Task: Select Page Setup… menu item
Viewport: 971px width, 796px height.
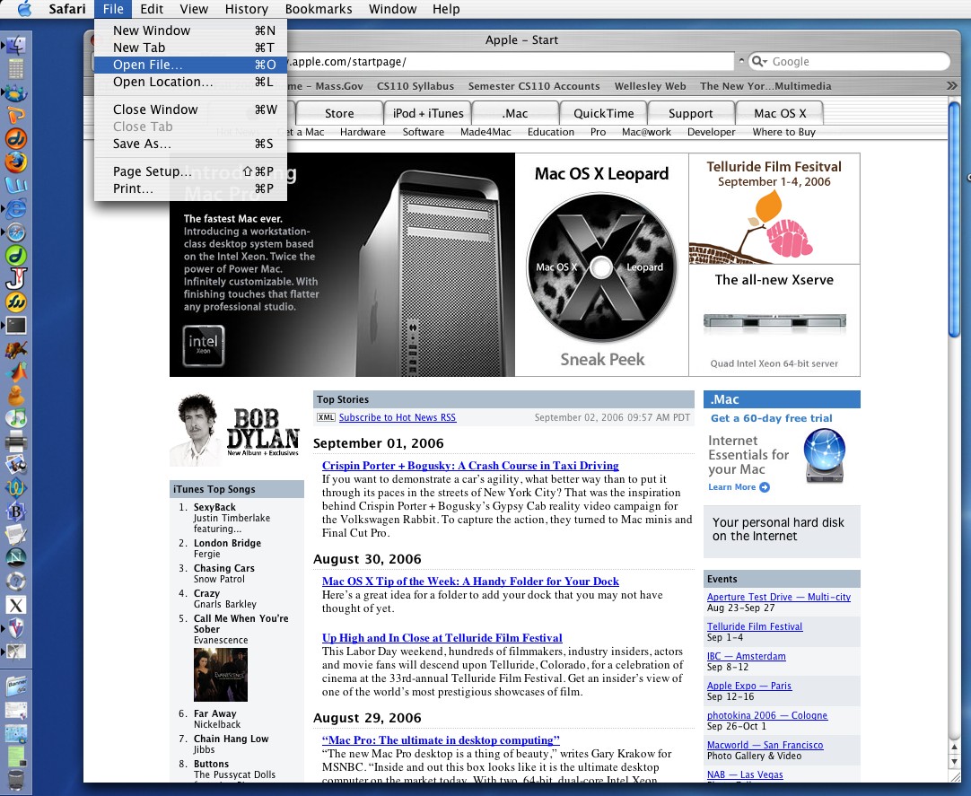Action: [x=191, y=171]
